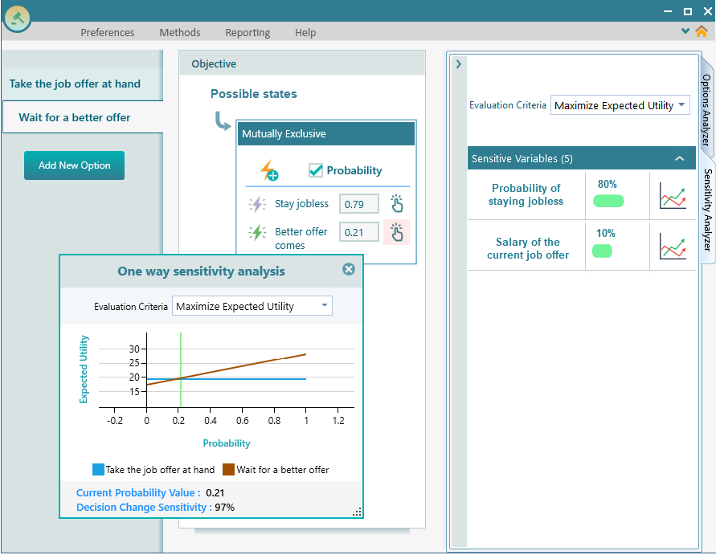This screenshot has height=555, width=716.
Task: Click the hand icon next to Stay jobless probability
Action: [x=396, y=203]
